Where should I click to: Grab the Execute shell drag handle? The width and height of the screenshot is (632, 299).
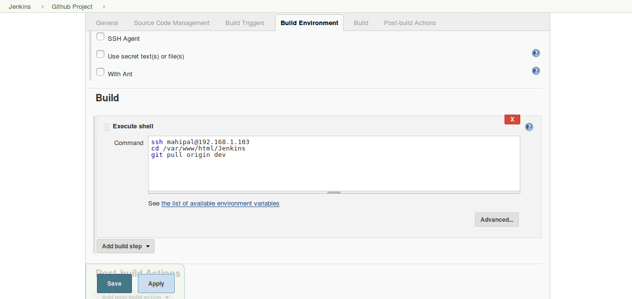(x=106, y=126)
